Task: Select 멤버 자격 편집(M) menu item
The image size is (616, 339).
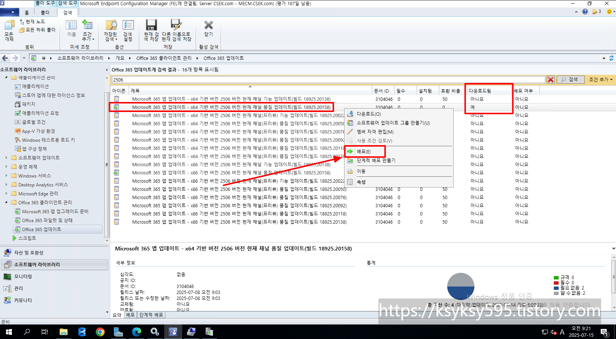Action: [x=399, y=132]
